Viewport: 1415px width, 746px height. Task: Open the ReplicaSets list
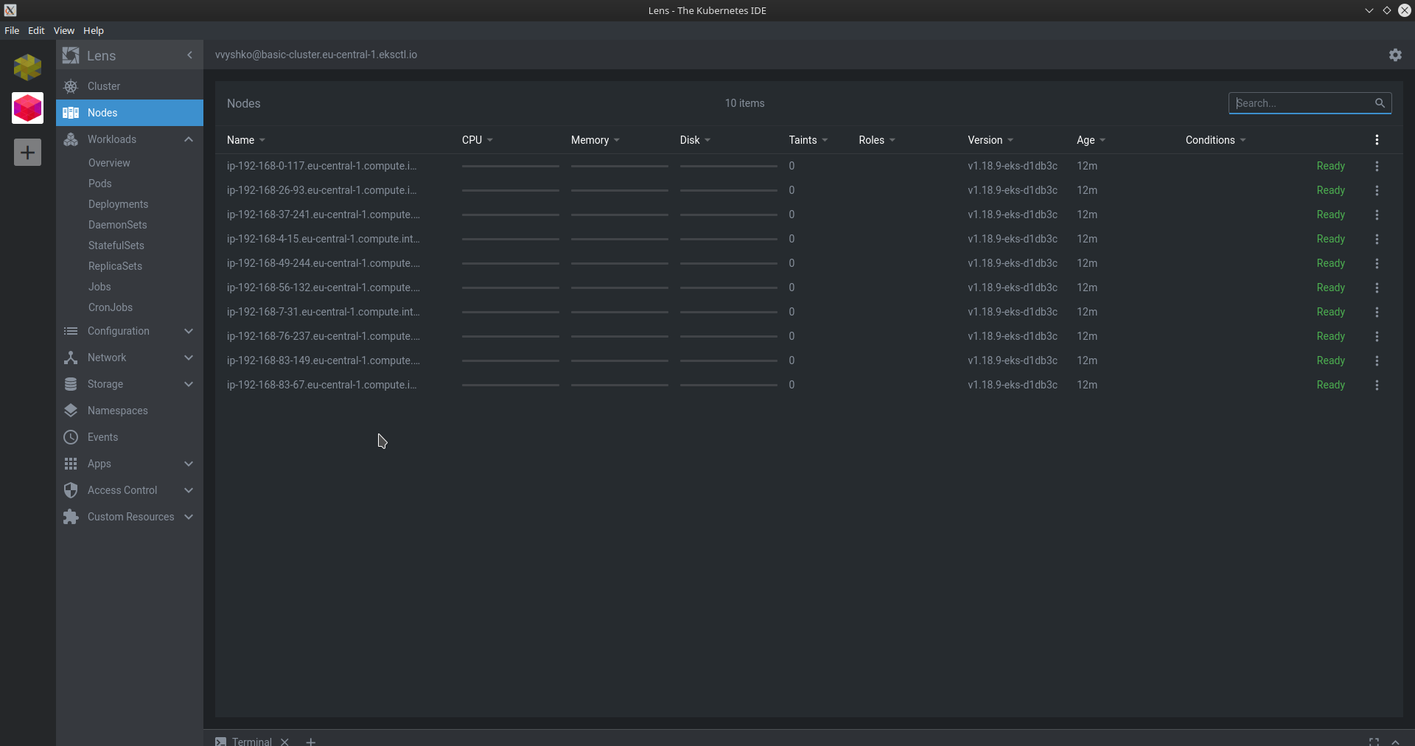[115, 266]
